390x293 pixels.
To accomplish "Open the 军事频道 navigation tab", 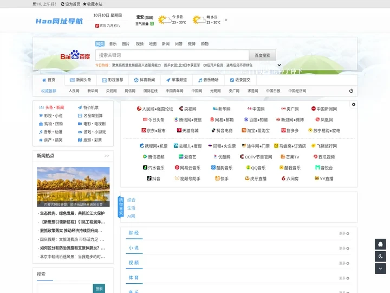I will 177,80.
